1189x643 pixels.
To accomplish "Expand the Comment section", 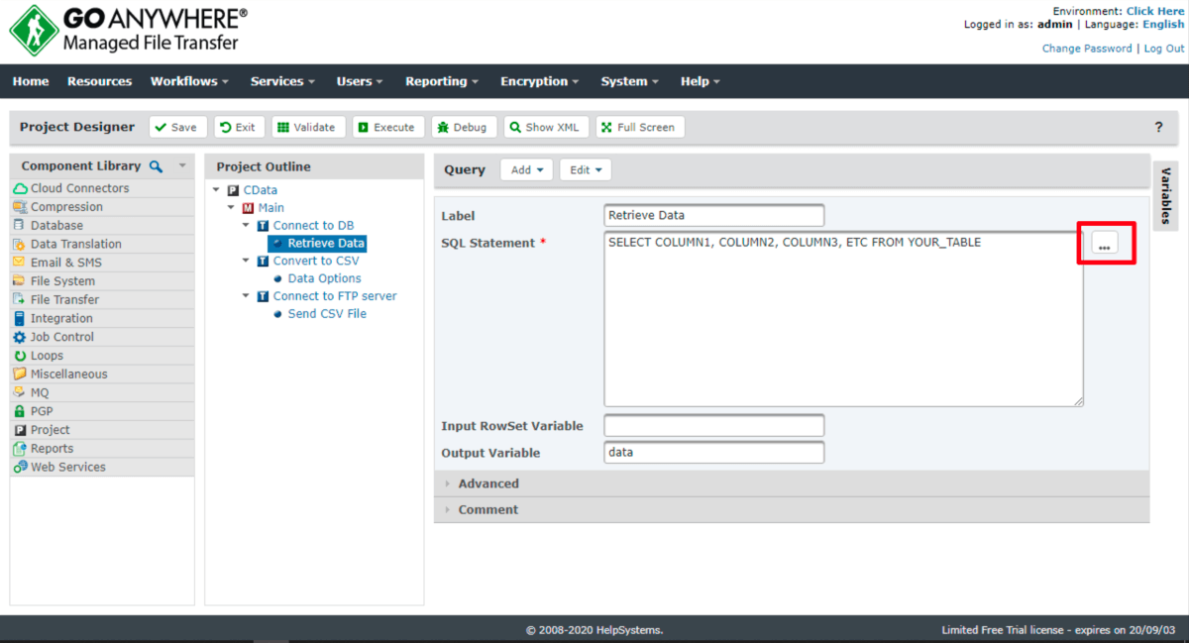I will click(x=792, y=509).
